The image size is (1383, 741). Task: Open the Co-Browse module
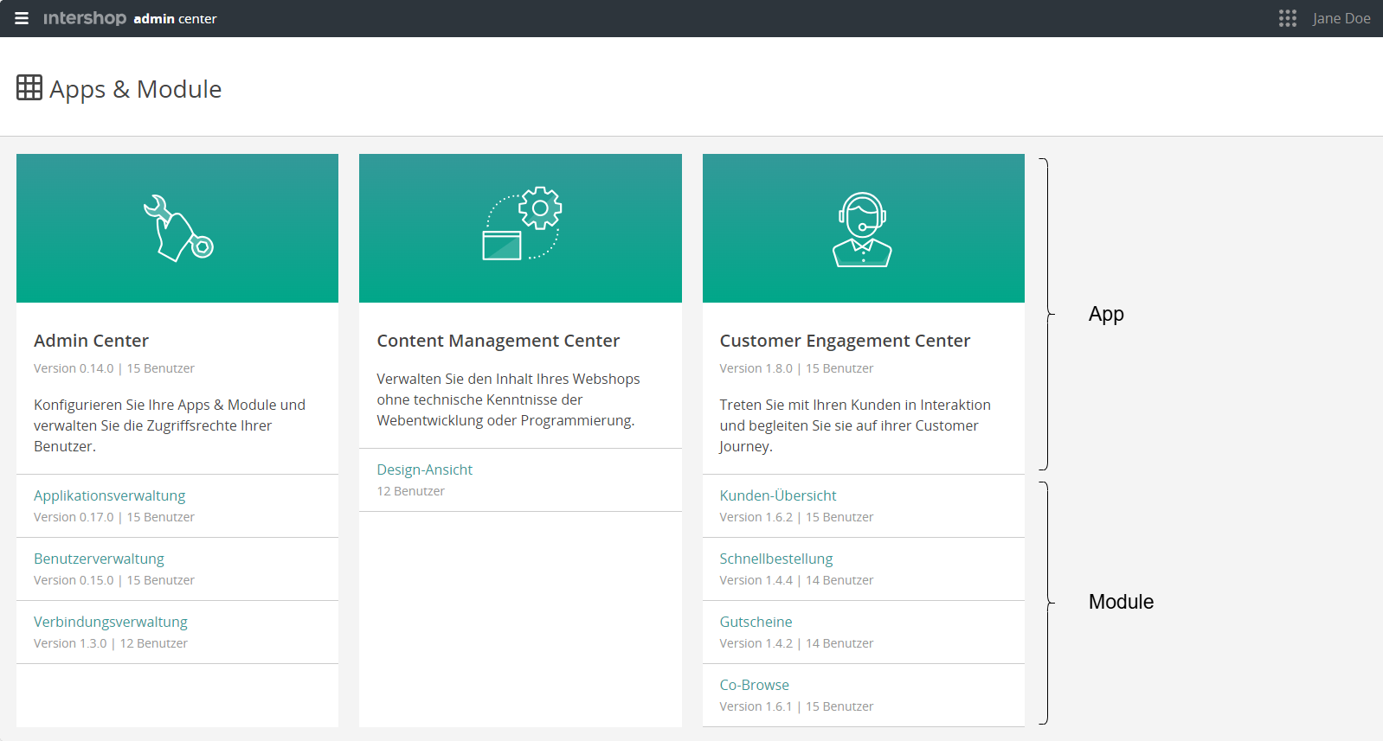pyautogui.click(x=754, y=685)
